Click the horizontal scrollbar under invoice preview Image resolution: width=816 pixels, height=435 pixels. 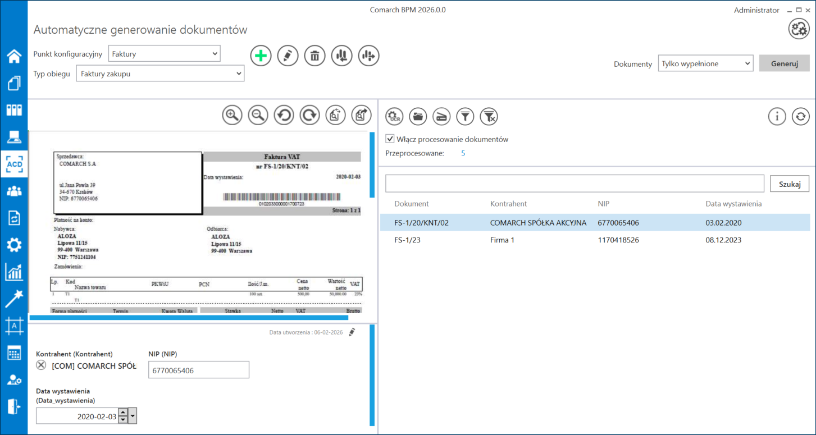click(189, 318)
